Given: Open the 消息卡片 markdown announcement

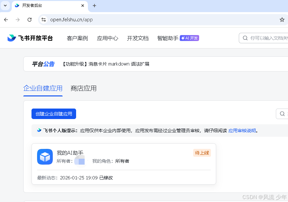Looking at the screenshot, I should 106,64.
